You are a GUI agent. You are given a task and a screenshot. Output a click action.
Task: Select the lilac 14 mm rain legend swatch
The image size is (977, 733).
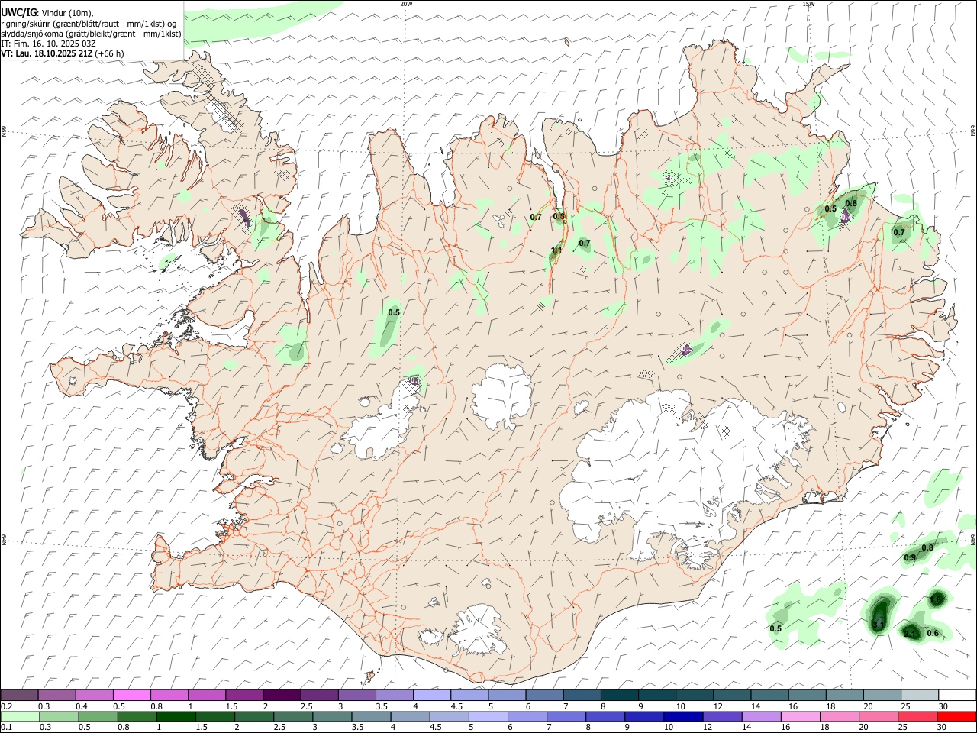coord(762,716)
